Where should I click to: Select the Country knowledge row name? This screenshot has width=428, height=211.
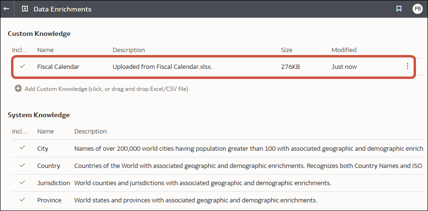pyautogui.click(x=49, y=166)
